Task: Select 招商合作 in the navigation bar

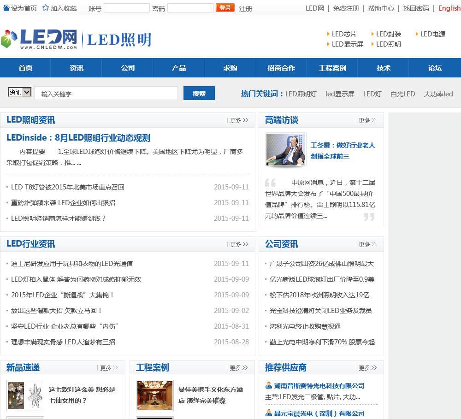Action: [x=281, y=68]
